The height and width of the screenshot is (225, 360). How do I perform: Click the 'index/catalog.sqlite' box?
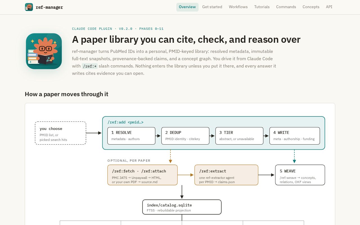click(x=182, y=207)
